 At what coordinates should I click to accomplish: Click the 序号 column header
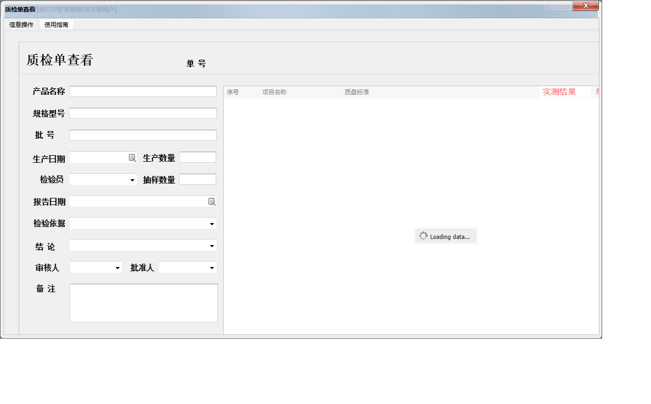(x=241, y=92)
